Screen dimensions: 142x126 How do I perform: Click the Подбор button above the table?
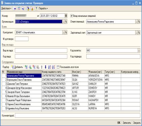click(6, 67)
